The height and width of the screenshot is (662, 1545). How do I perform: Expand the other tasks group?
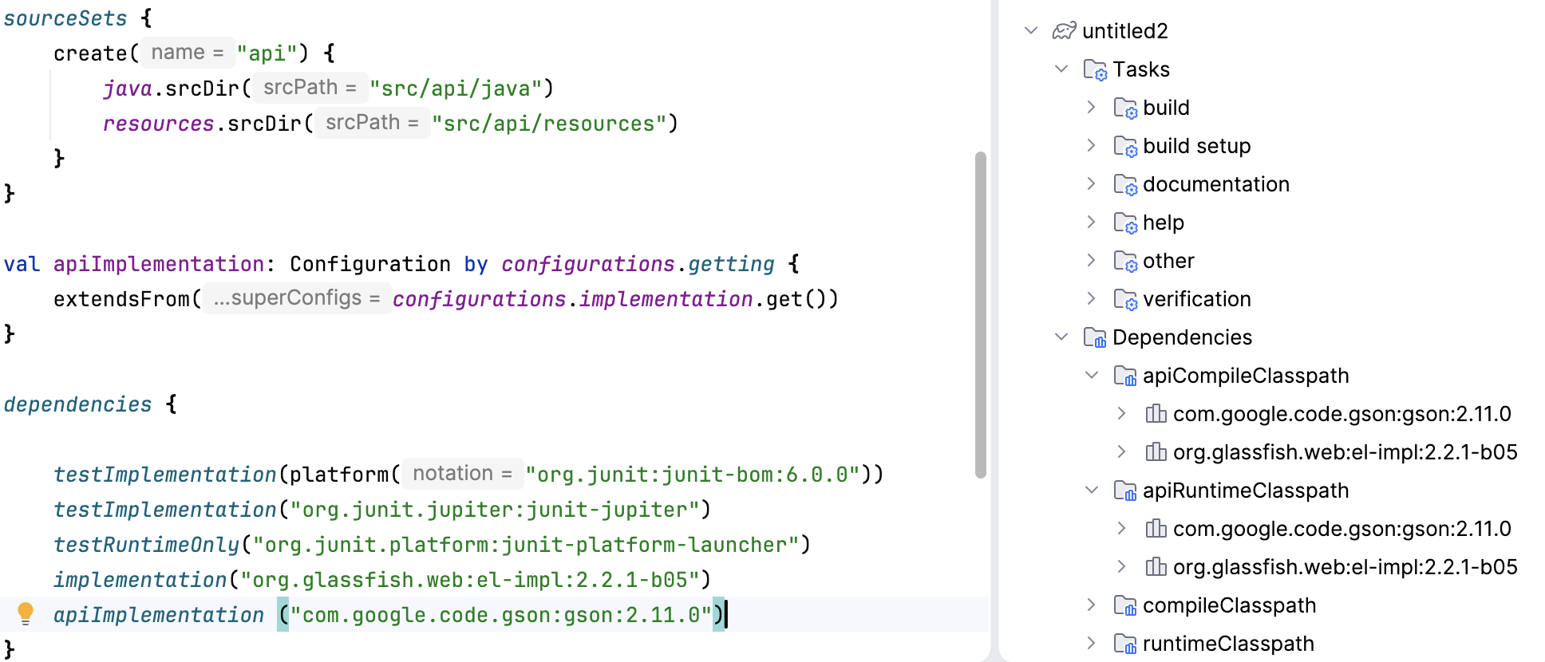point(1092,260)
